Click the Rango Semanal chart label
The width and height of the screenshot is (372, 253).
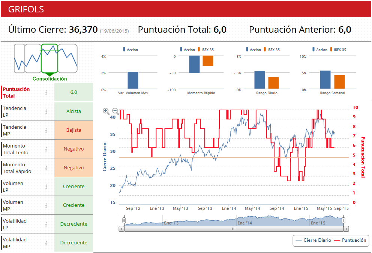click(x=332, y=93)
